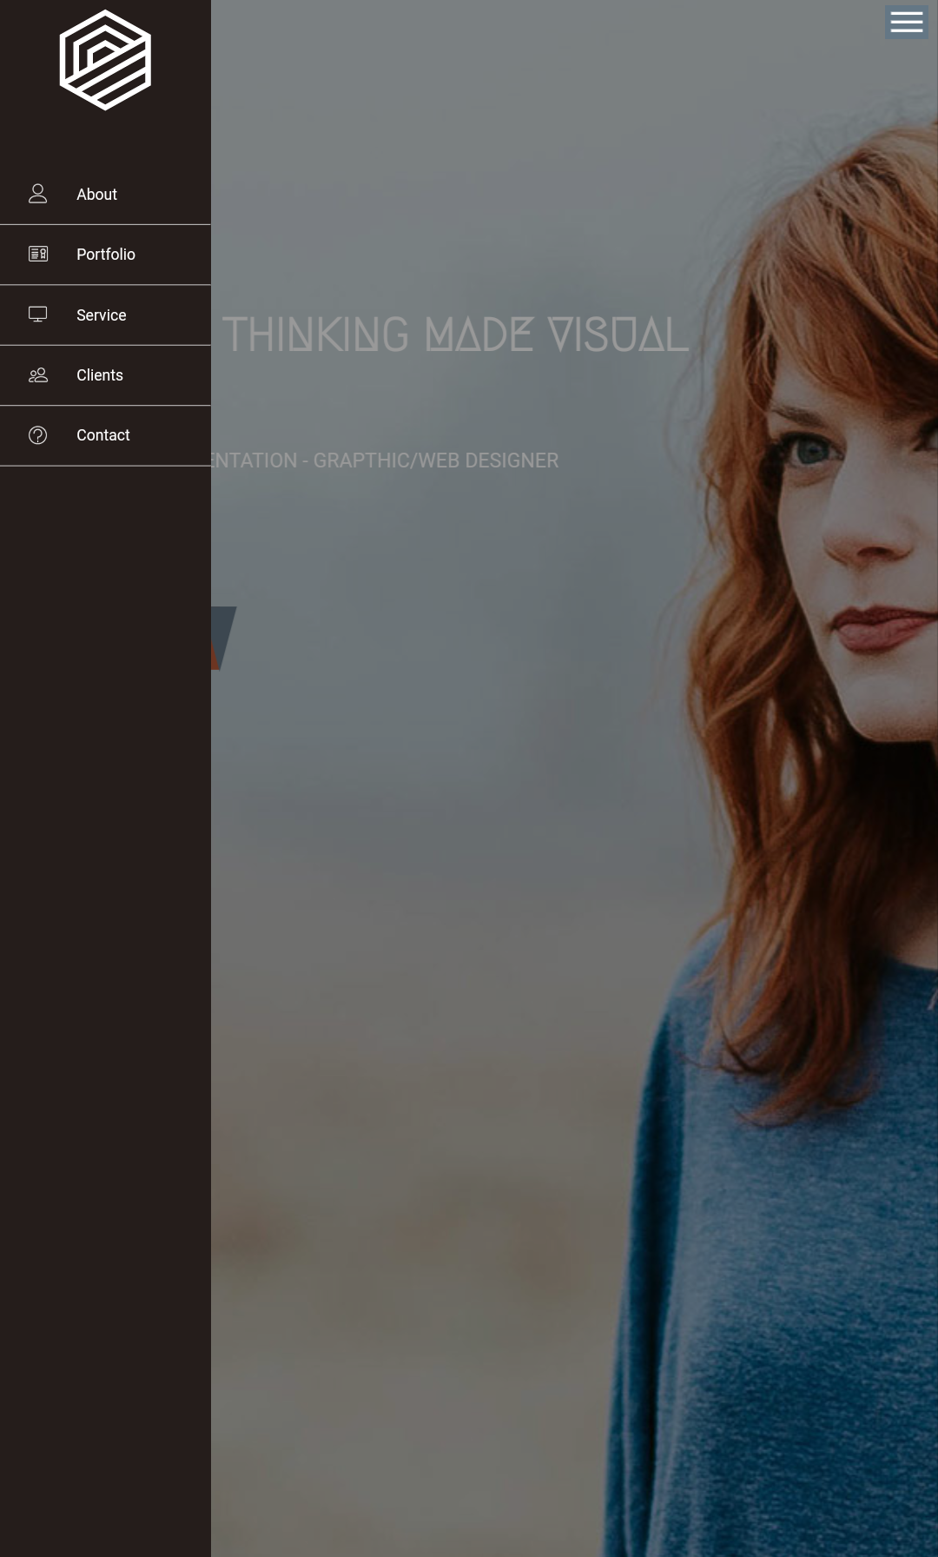Click the word THINKING in the headline
The image size is (938, 1557).
314,335
